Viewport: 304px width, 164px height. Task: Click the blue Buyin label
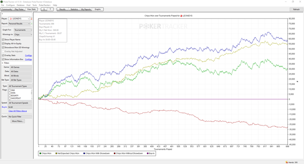point(4,107)
